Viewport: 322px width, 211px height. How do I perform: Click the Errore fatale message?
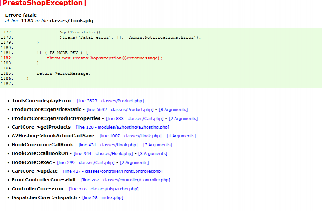pos(21,15)
